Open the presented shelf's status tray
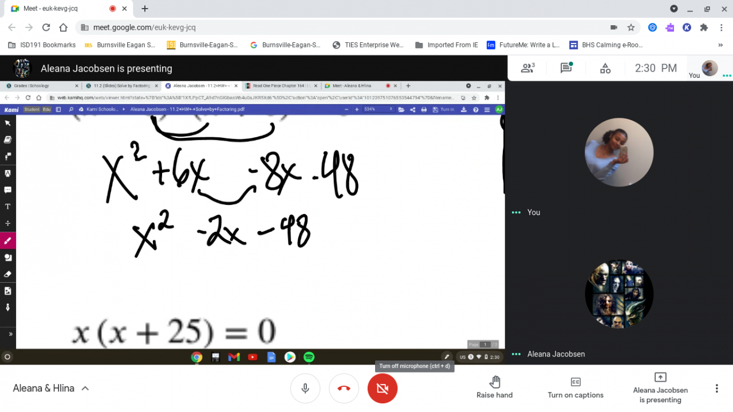 pos(480,357)
